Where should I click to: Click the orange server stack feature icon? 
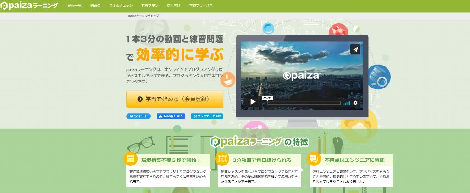[130, 159]
